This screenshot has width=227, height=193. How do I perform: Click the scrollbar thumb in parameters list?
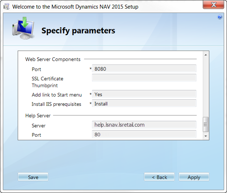(205, 124)
